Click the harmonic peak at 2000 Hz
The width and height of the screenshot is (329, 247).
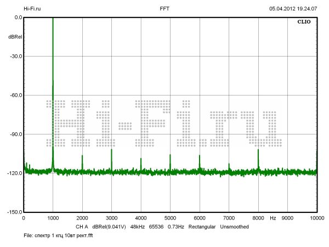[x=82, y=162]
